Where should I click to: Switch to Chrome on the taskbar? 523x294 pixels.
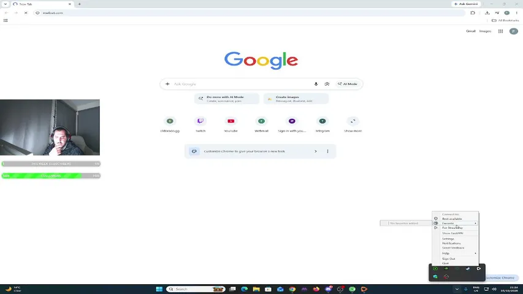click(x=292, y=289)
